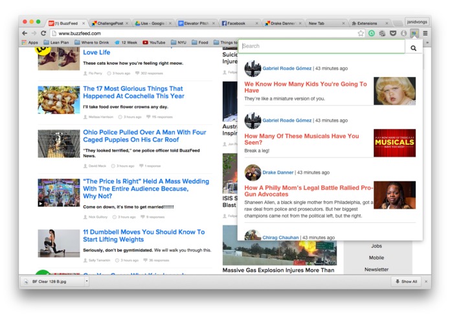This screenshot has height=320, width=450.
Task: Open the 12 Week bookmark
Action: (x=126, y=43)
